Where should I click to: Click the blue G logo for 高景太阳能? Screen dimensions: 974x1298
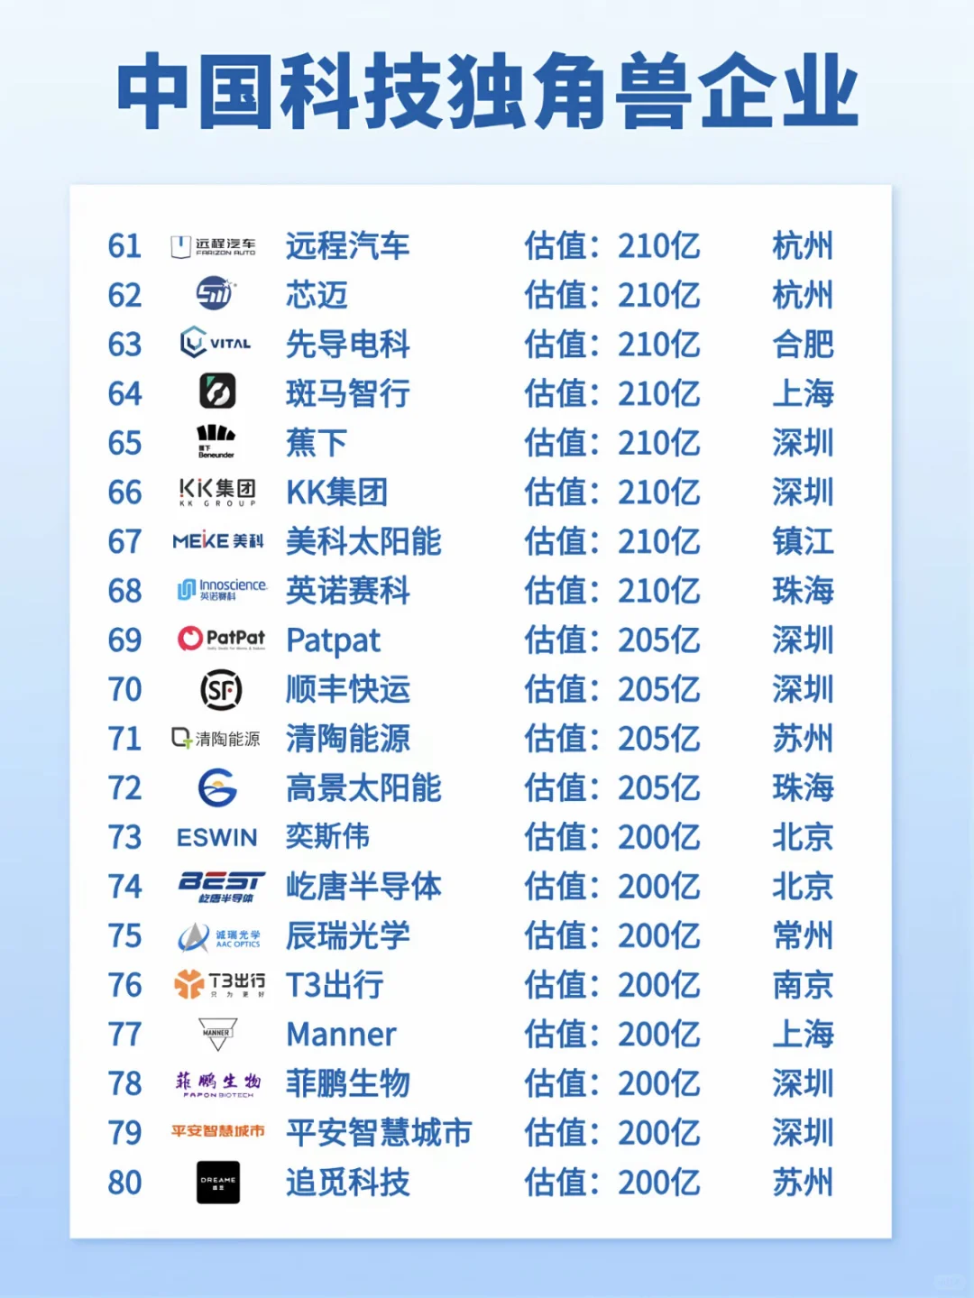coord(217,787)
